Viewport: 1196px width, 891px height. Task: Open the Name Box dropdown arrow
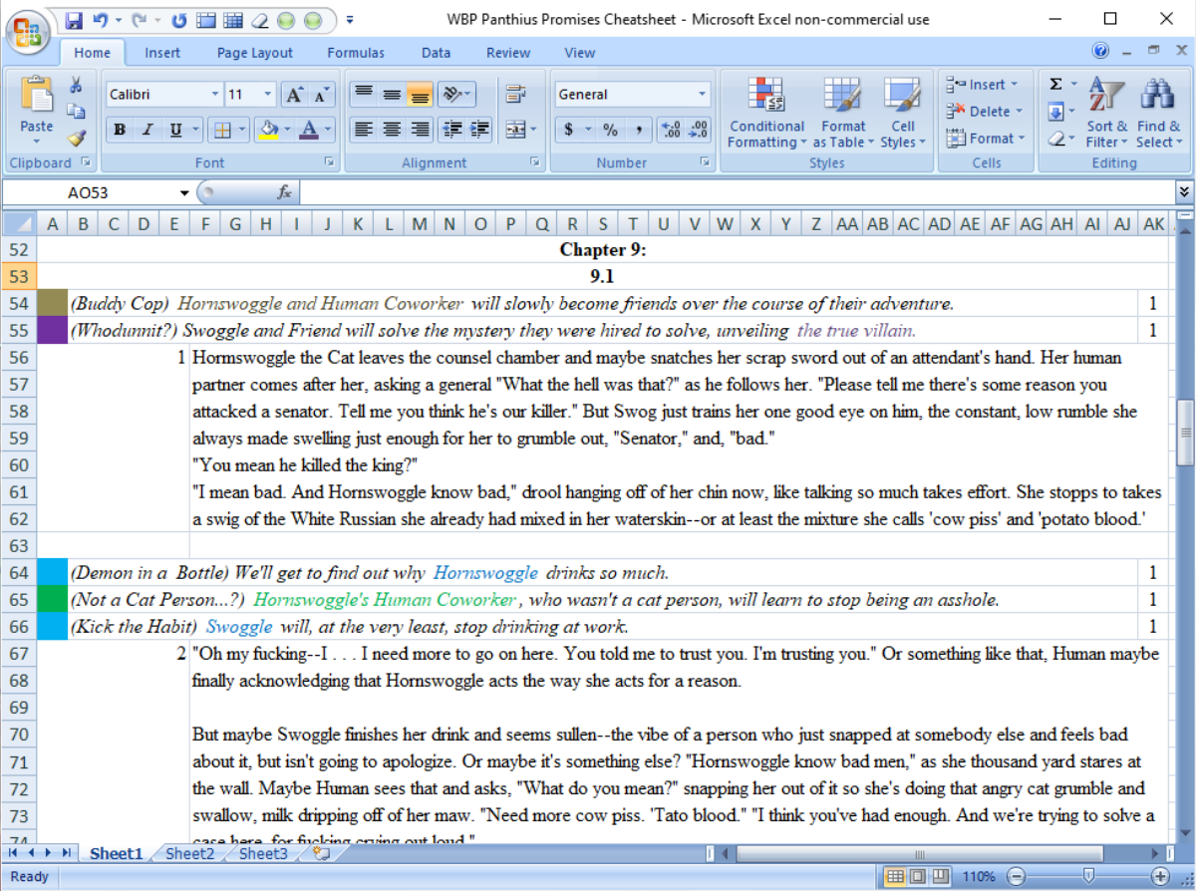[184, 192]
